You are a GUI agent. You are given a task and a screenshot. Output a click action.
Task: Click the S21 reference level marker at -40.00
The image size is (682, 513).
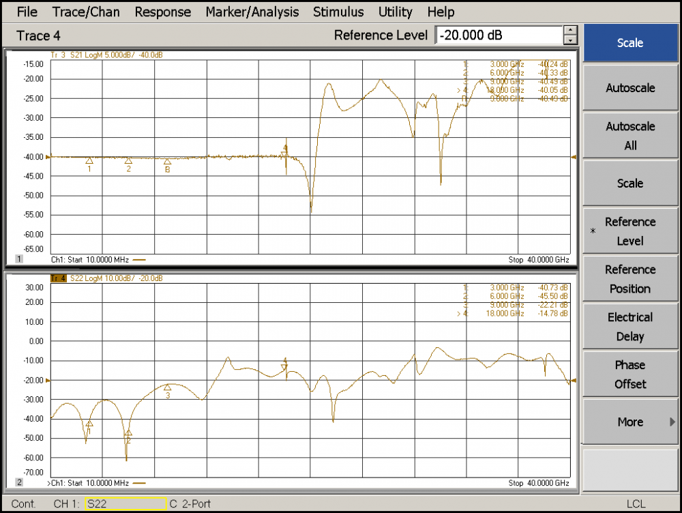click(x=48, y=157)
